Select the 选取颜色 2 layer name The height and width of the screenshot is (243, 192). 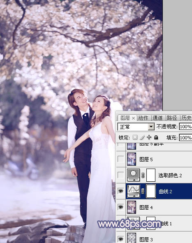[170, 176]
